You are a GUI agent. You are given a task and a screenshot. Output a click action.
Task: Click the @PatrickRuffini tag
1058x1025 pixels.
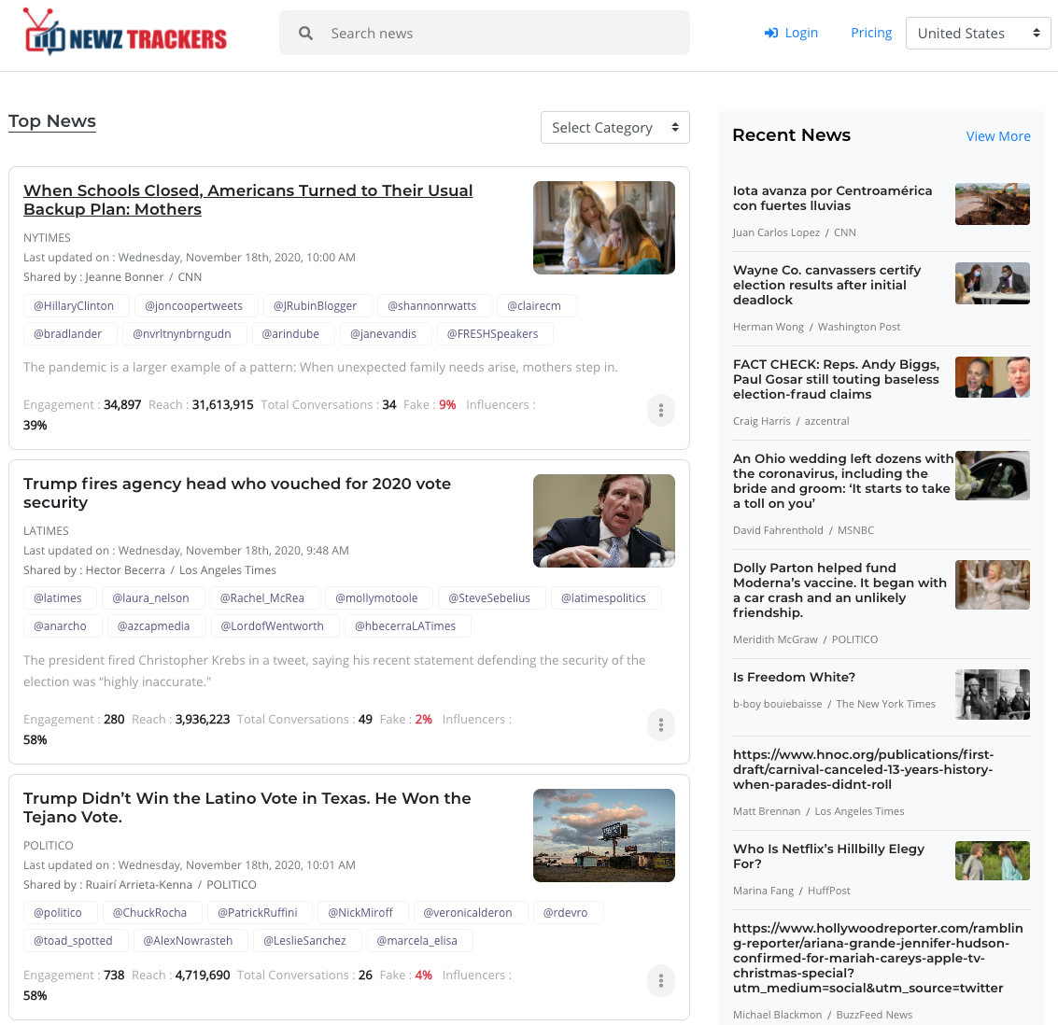(x=258, y=912)
